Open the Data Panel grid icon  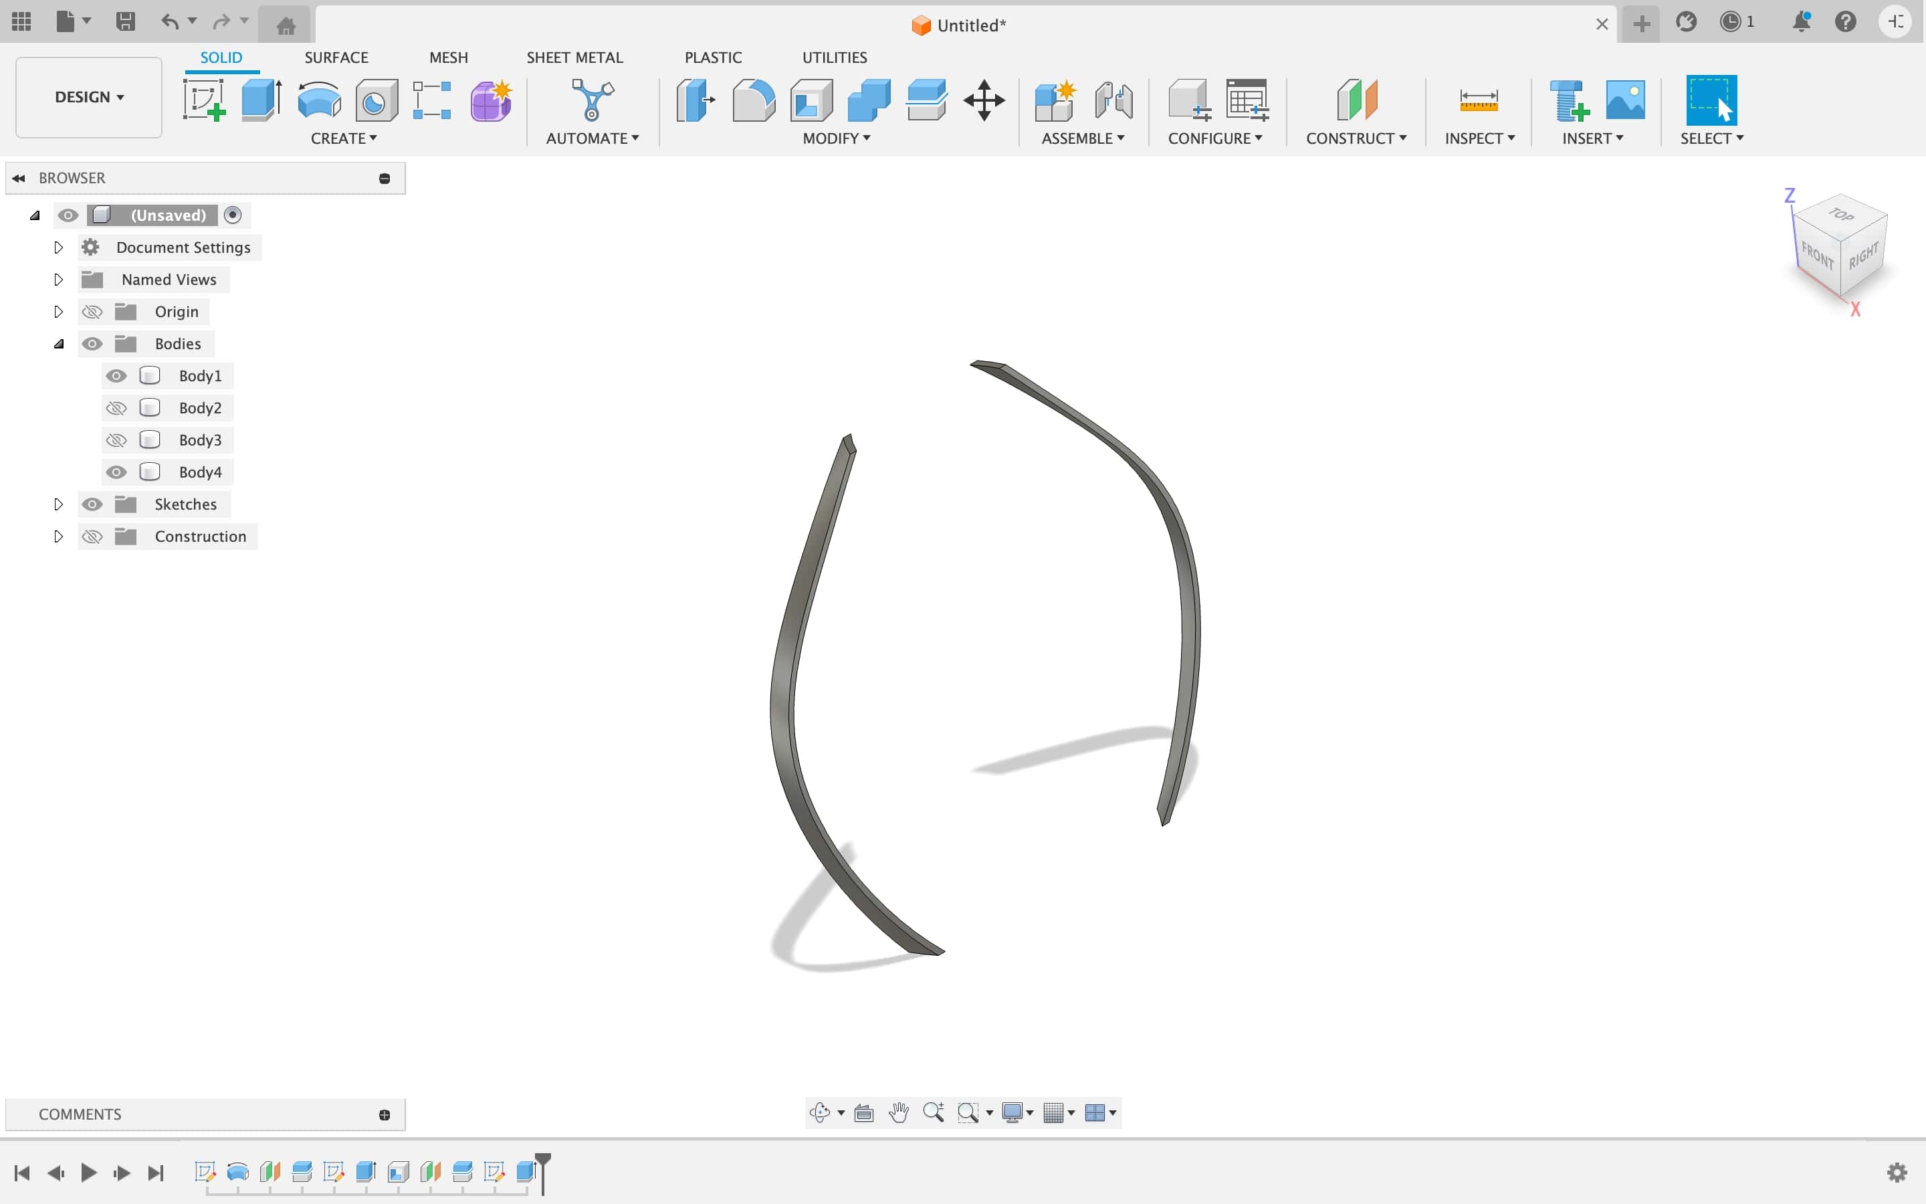[x=21, y=21]
